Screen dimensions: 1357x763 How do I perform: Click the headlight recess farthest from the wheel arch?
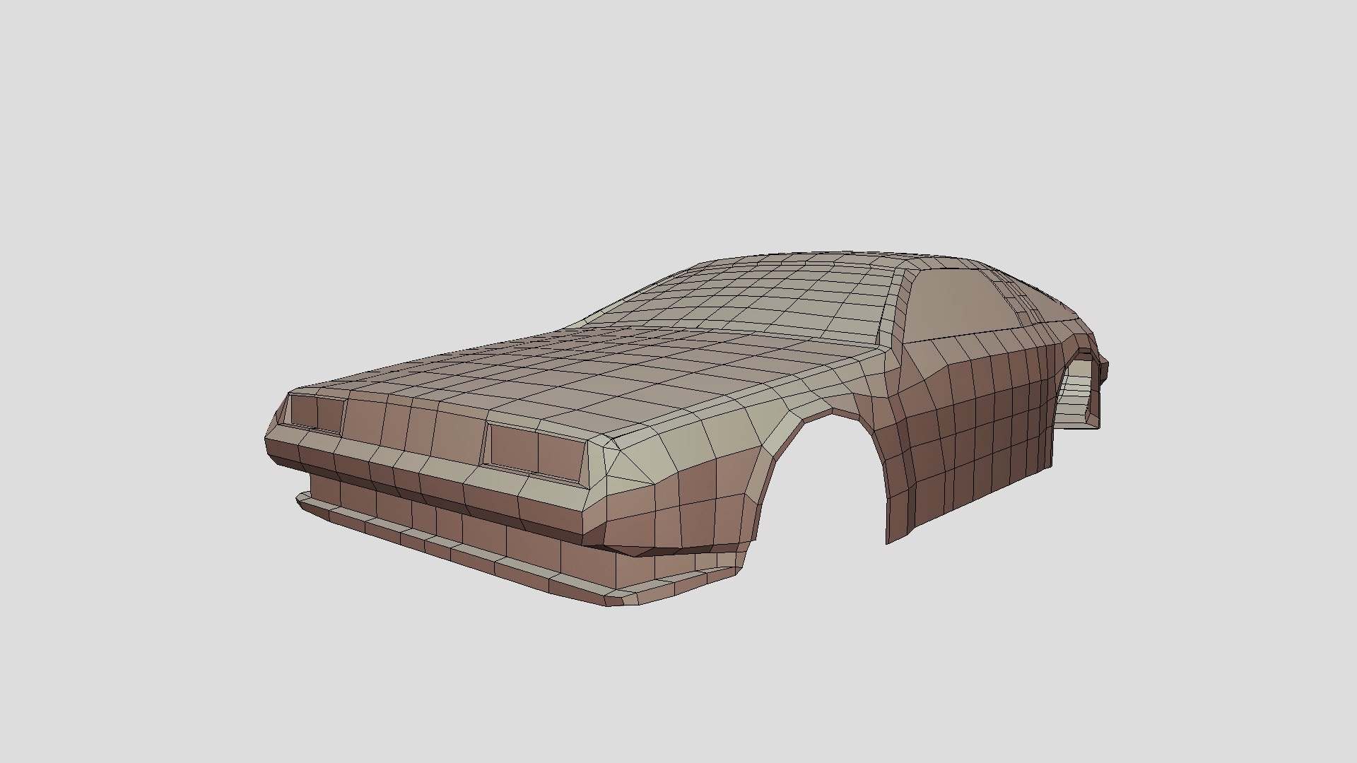tap(316, 413)
